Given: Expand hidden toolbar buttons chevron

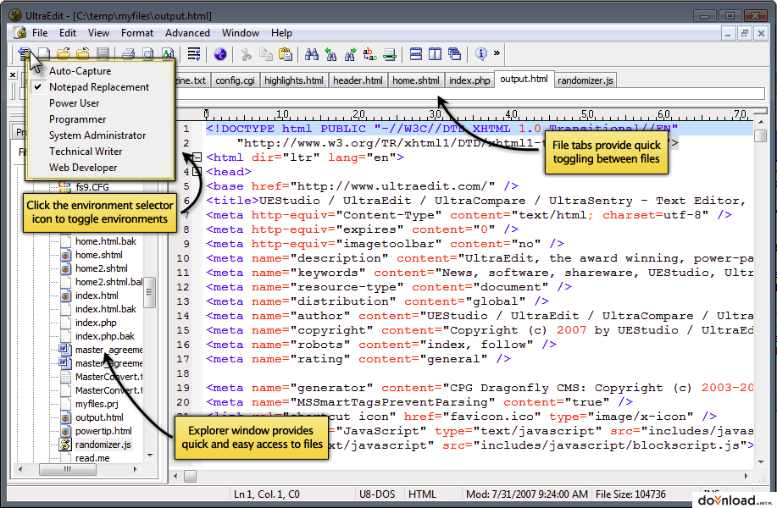Looking at the screenshot, I should (497, 52).
